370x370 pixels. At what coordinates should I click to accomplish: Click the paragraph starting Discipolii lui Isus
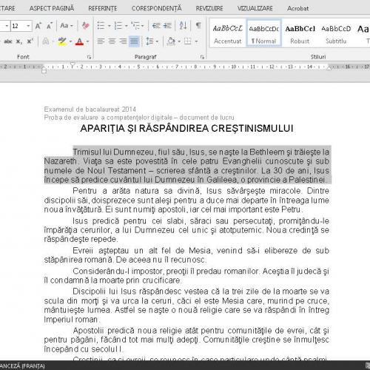186,306
